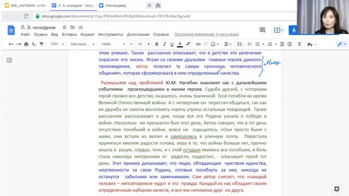Open the Инструменты menu
This screenshot has width=349, height=196.
(x=111, y=34)
